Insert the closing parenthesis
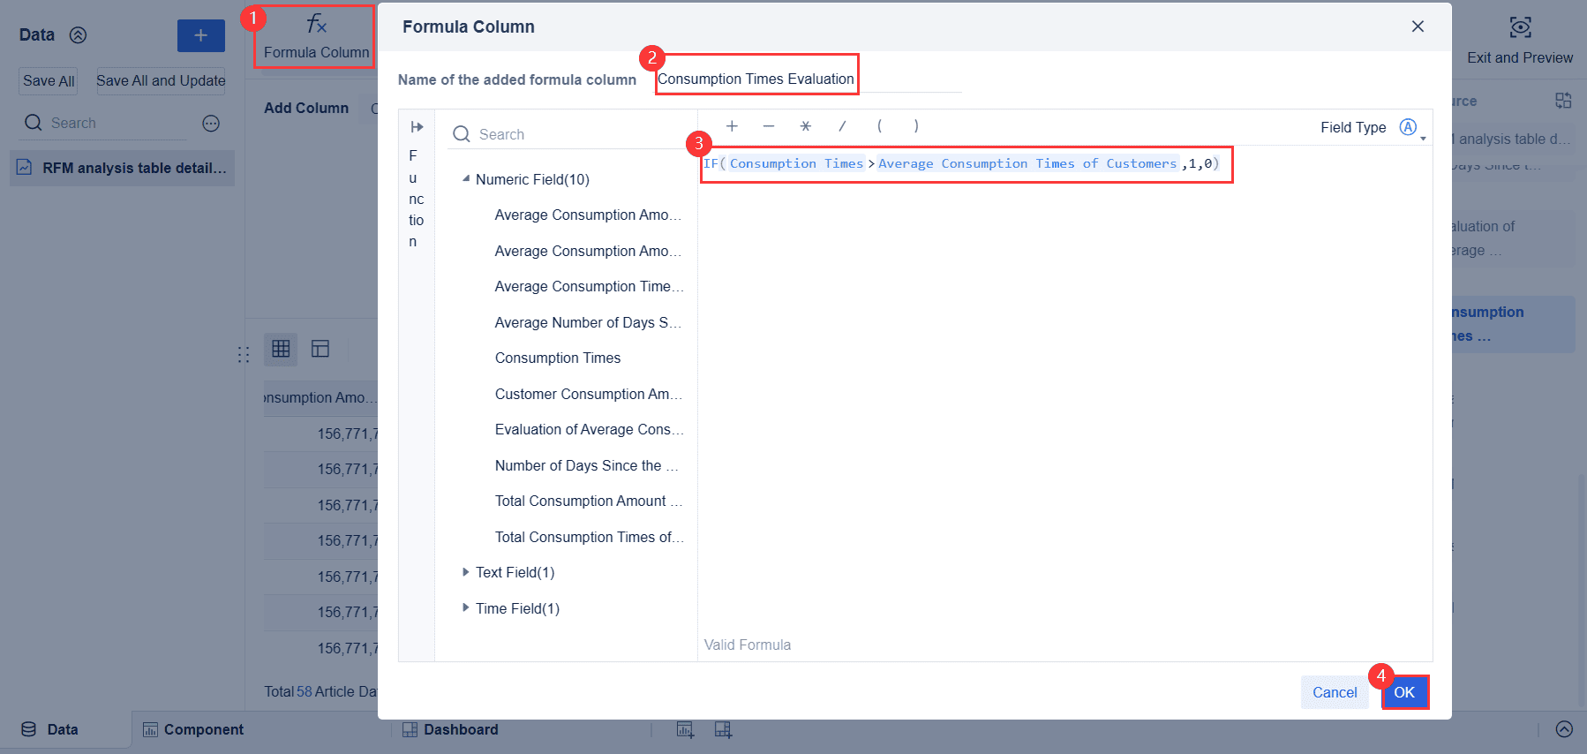Image resolution: width=1587 pixels, height=754 pixels. 916,126
